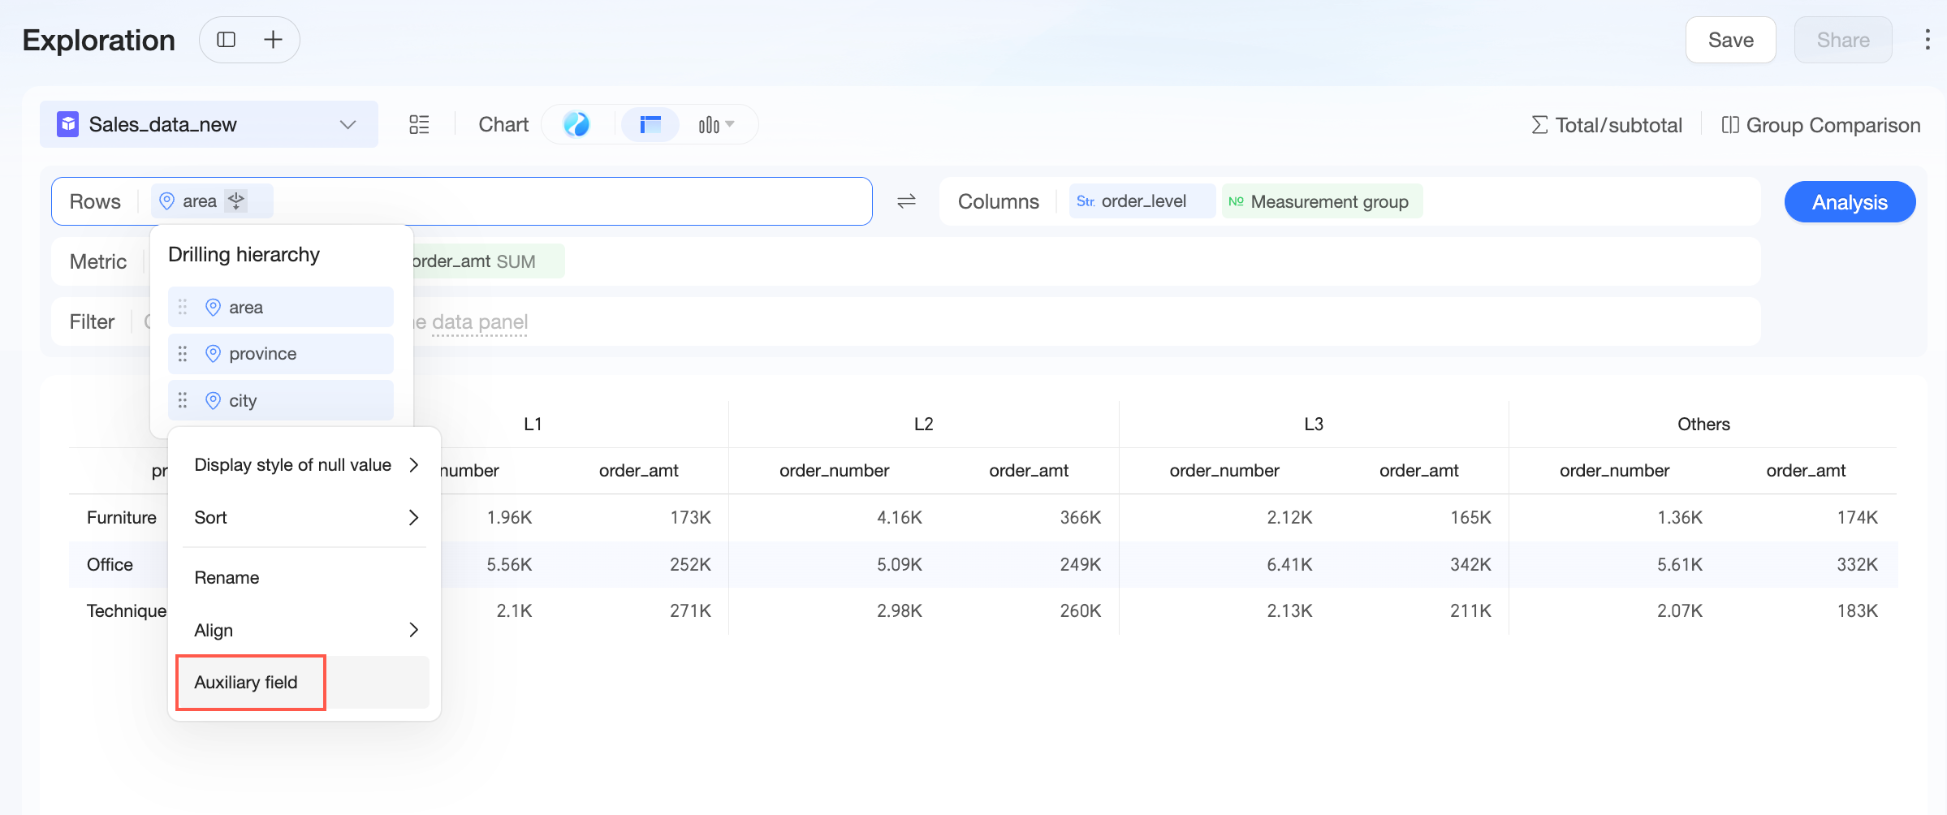Screen dimensions: 1947x815
Task: Open the Sort submenu
Action: pyautogui.click(x=305, y=518)
